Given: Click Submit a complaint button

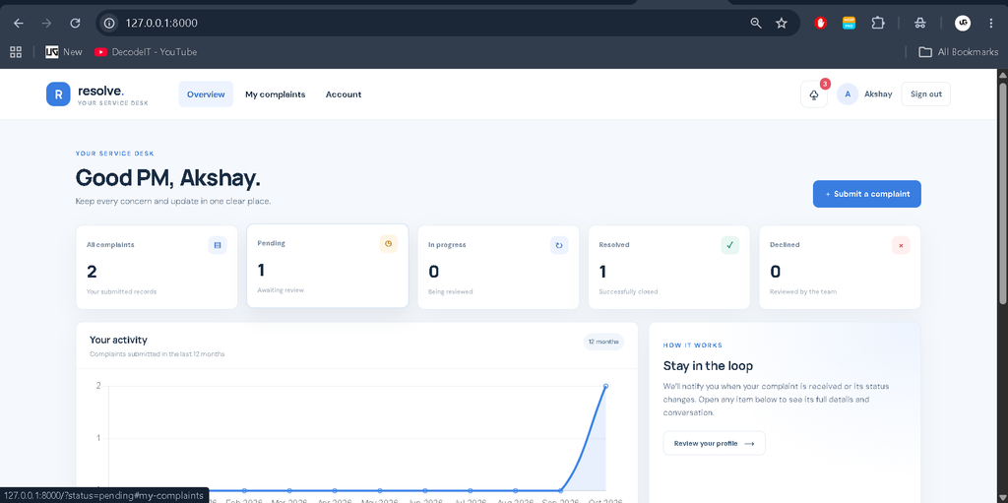Looking at the screenshot, I should [866, 194].
